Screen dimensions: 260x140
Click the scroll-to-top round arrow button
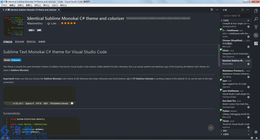click(211, 128)
